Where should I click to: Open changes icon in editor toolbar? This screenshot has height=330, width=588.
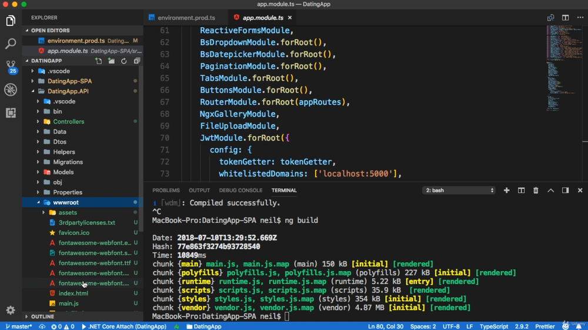(x=550, y=18)
